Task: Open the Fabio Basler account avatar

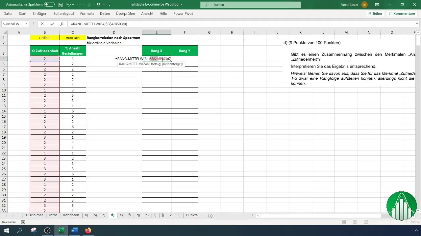Action: [x=364, y=5]
